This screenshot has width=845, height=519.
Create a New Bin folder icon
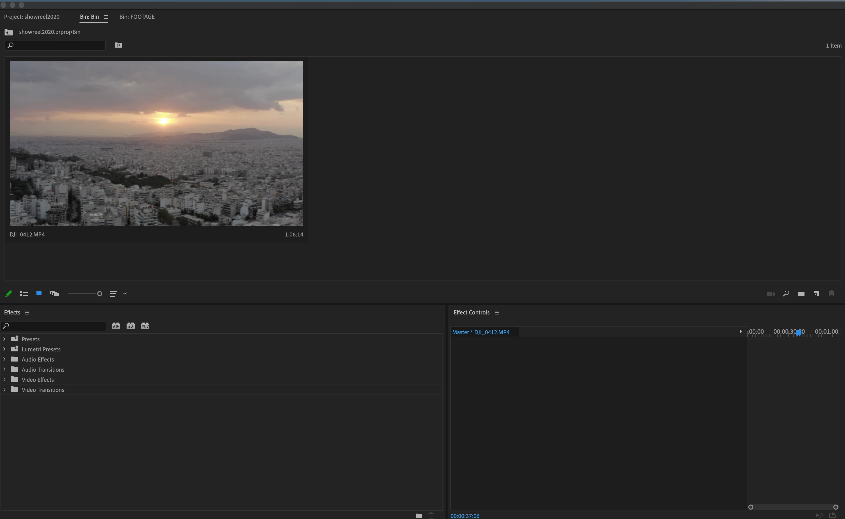point(801,293)
